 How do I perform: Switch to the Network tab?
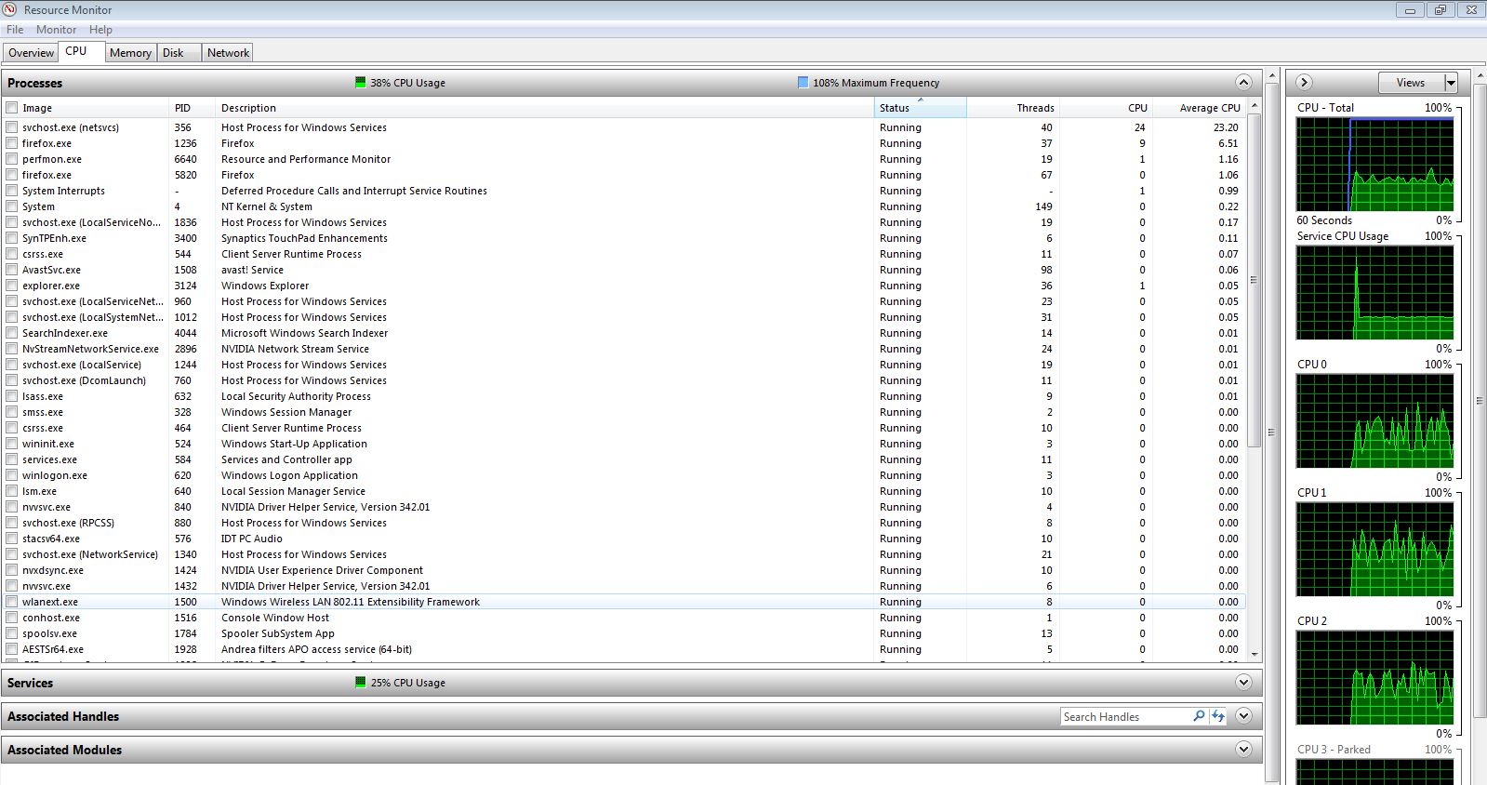[x=228, y=53]
